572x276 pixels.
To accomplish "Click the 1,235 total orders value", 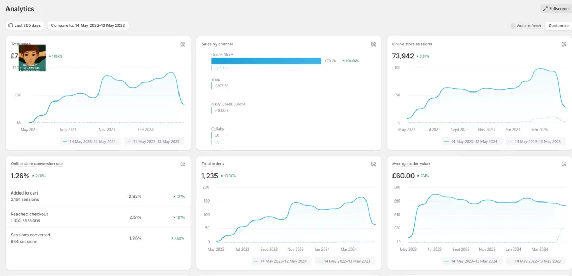I will tap(210, 176).
